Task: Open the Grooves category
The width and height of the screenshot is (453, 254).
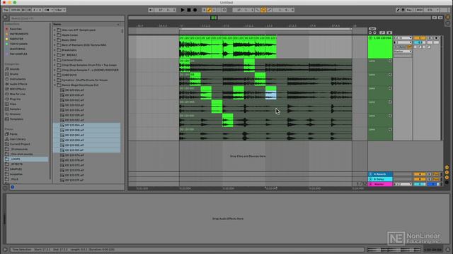Action: pos(15,114)
